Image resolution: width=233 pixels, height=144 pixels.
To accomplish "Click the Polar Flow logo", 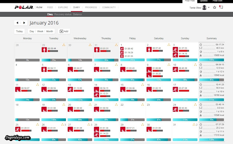I will tap(28, 7).
